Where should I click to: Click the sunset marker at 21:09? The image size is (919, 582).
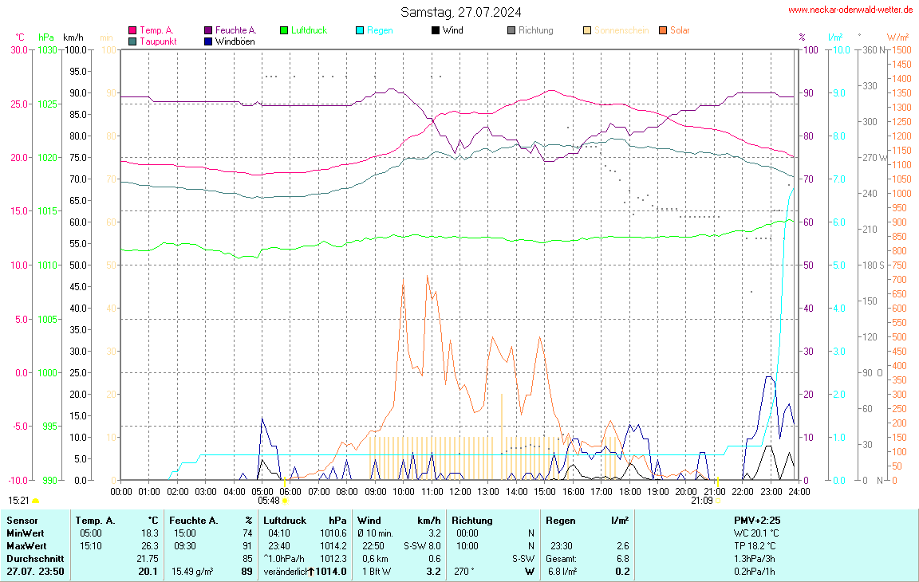[x=718, y=501]
